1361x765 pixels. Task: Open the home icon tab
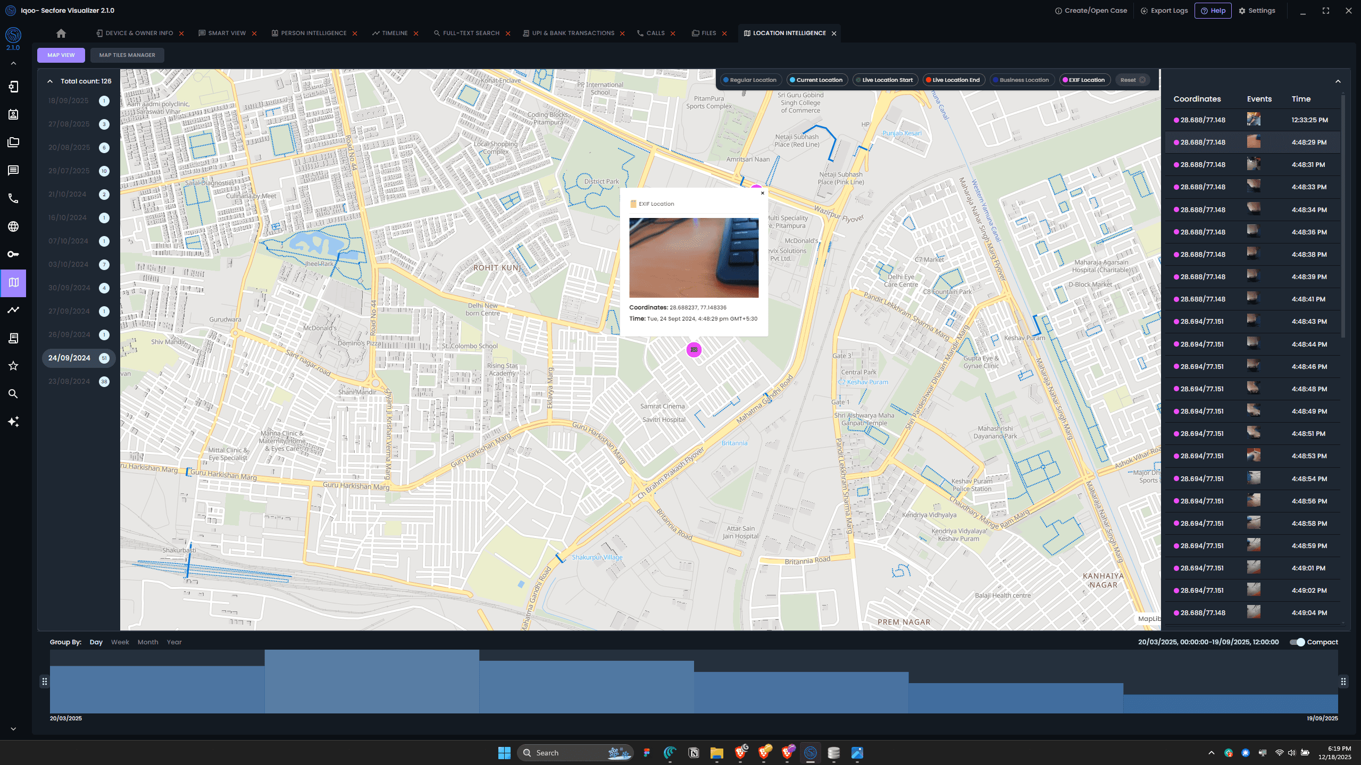click(x=61, y=33)
